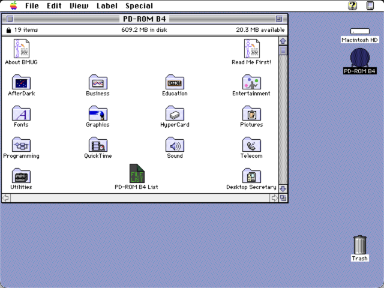Open the Apple menu
This screenshot has height=288, width=384.
[x=14, y=5]
